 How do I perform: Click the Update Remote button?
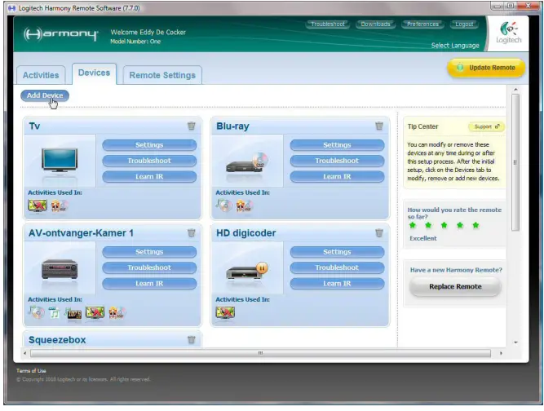click(486, 68)
